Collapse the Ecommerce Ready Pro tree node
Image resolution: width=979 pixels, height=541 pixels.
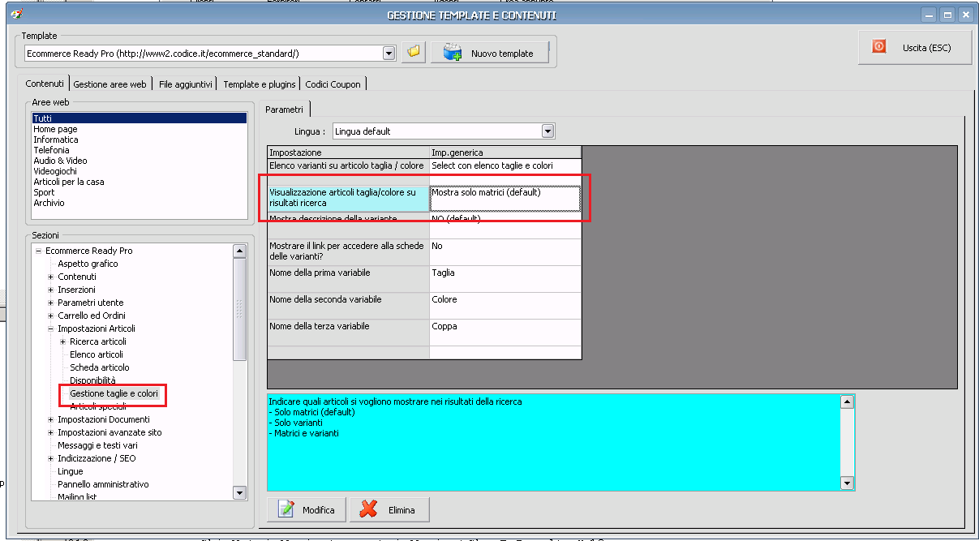(x=38, y=251)
